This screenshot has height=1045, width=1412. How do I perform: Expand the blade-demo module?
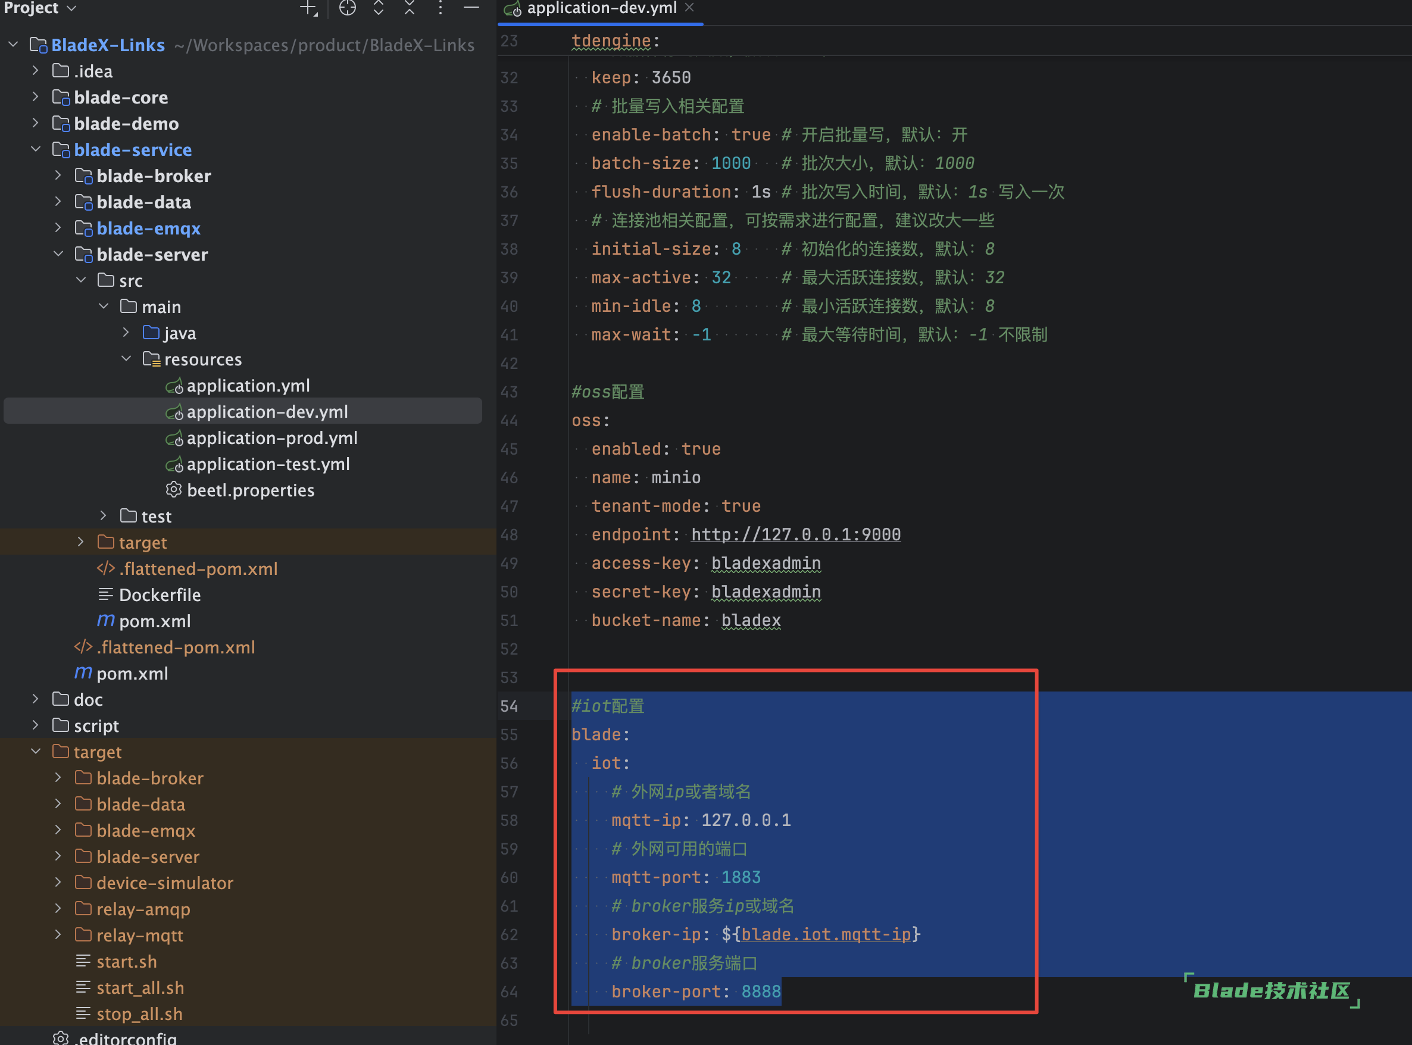[x=36, y=123]
